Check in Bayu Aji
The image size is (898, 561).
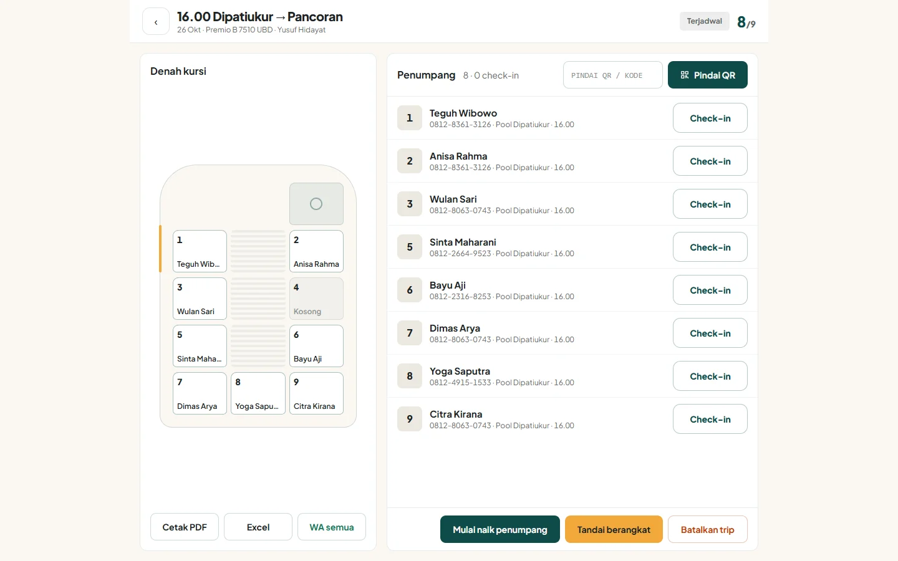[x=710, y=290]
